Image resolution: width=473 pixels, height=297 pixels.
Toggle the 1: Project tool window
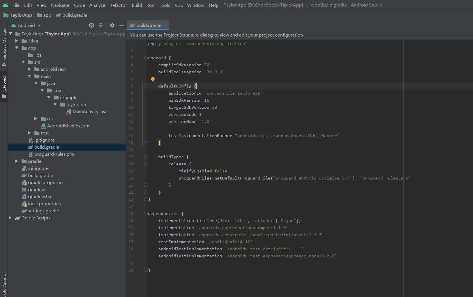pyautogui.click(x=4, y=87)
